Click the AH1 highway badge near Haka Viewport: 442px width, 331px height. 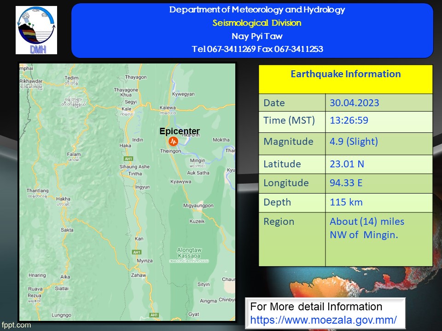pyautogui.click(x=128, y=159)
